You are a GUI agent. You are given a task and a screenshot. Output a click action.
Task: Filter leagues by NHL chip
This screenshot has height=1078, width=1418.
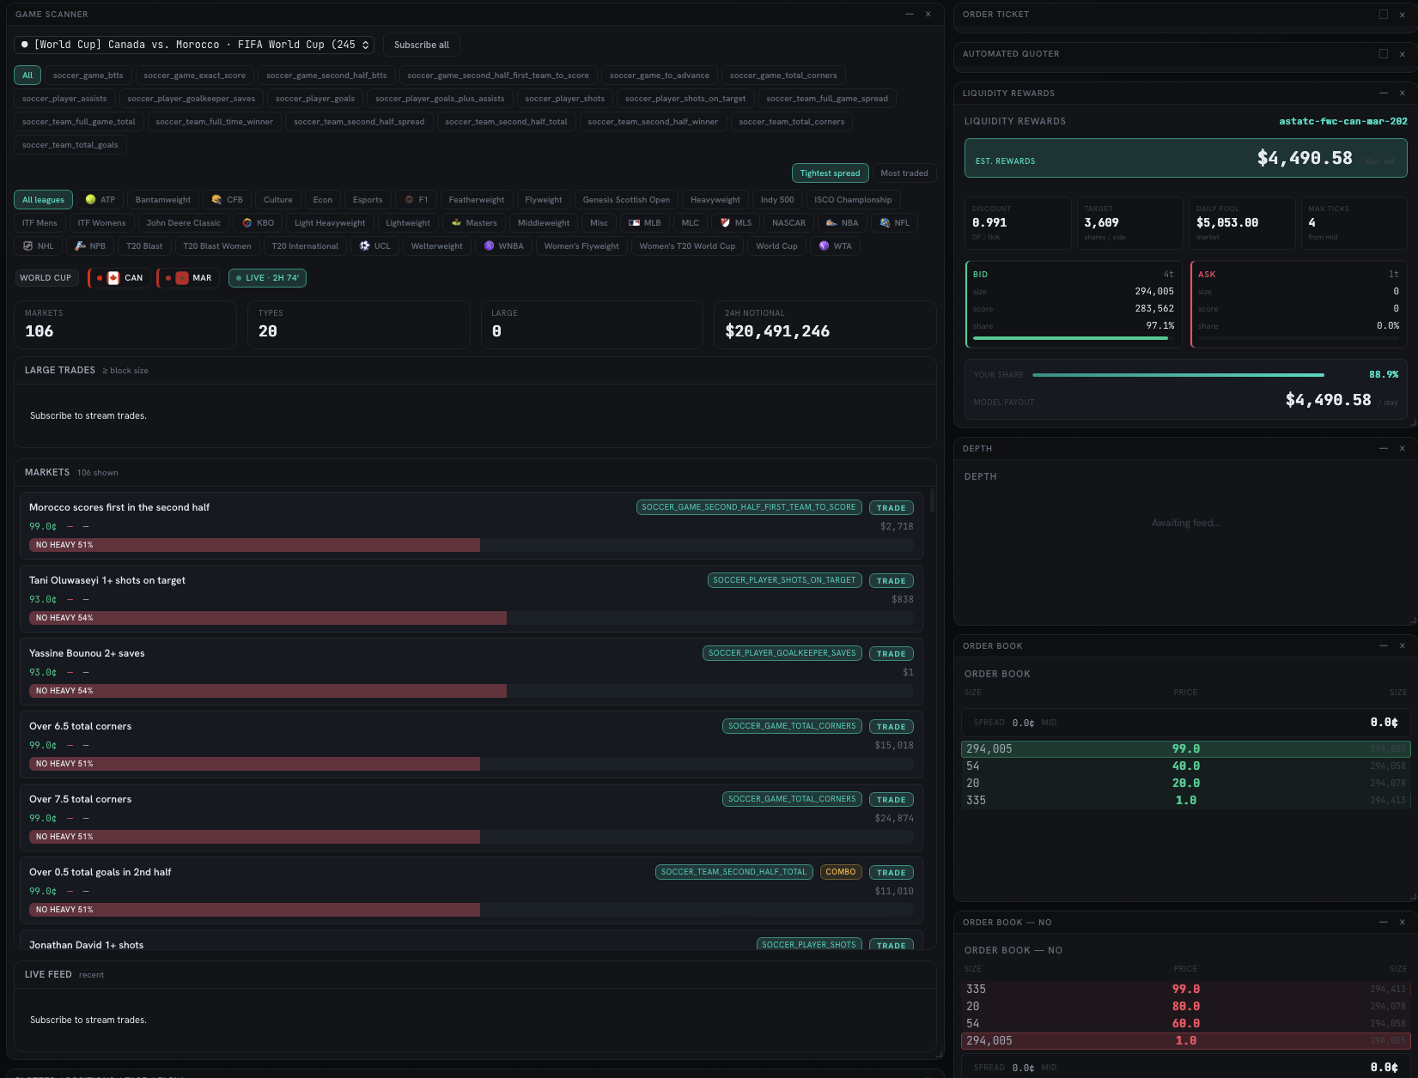38,246
